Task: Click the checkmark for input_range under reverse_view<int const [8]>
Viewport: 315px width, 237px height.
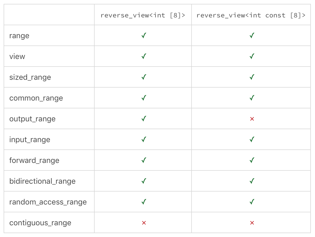Action: [252, 140]
